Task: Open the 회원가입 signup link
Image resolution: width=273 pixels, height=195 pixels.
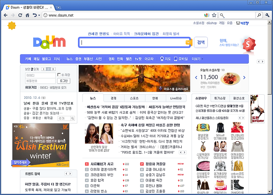Action: coord(31,87)
